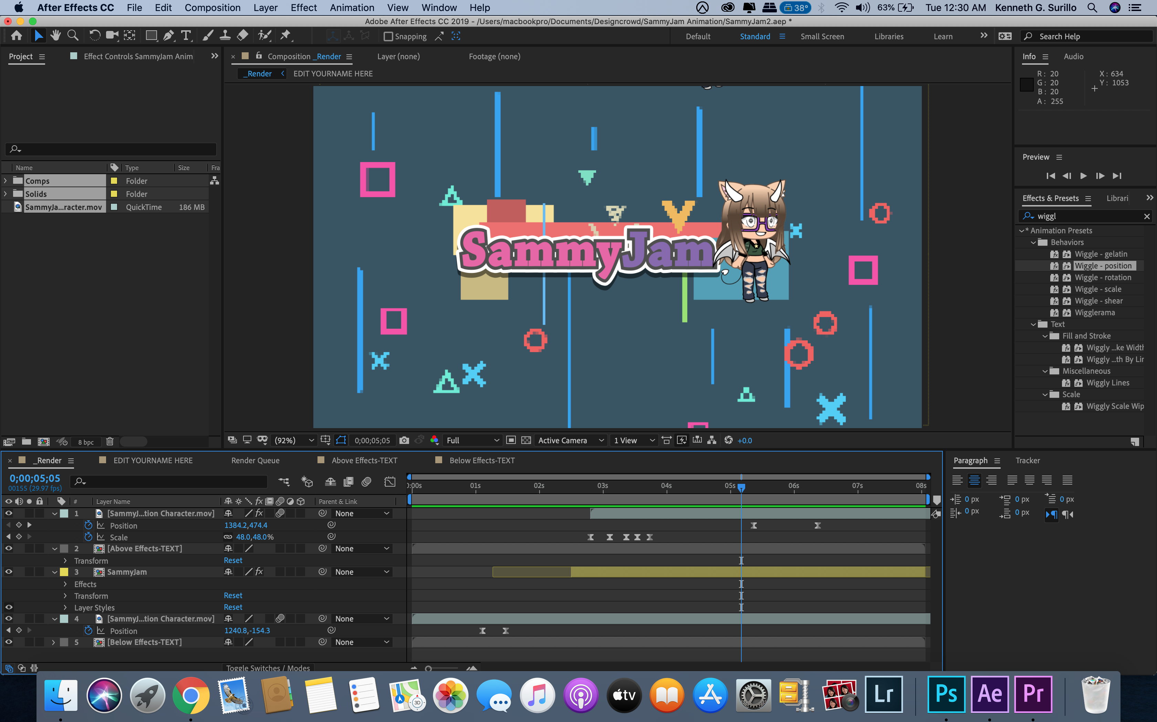The width and height of the screenshot is (1157, 722).
Task: Toggle transparency grid in viewer
Action: pyautogui.click(x=526, y=440)
